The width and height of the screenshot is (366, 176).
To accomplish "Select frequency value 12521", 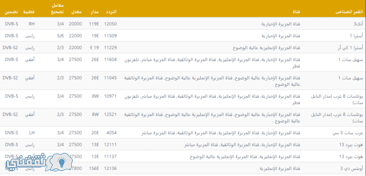I will [111, 114].
